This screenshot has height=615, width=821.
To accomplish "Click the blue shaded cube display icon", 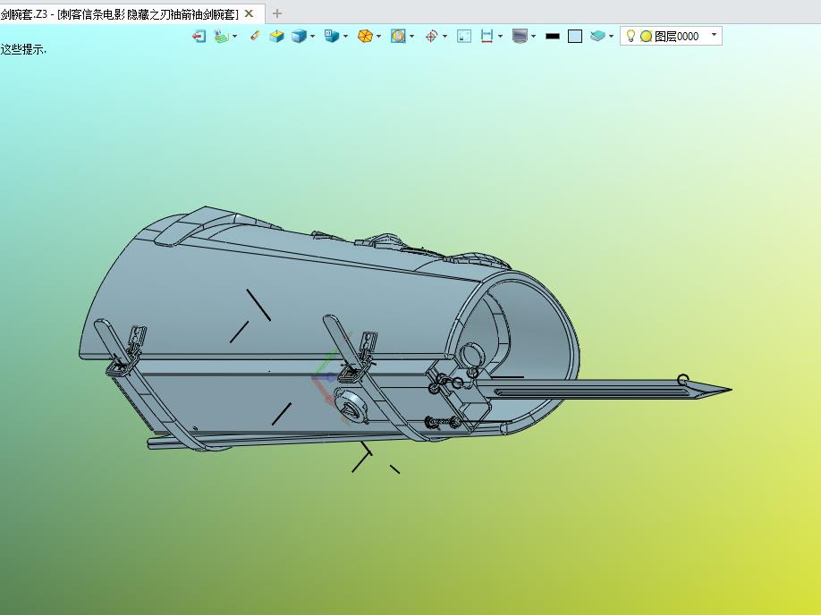I will (x=299, y=36).
